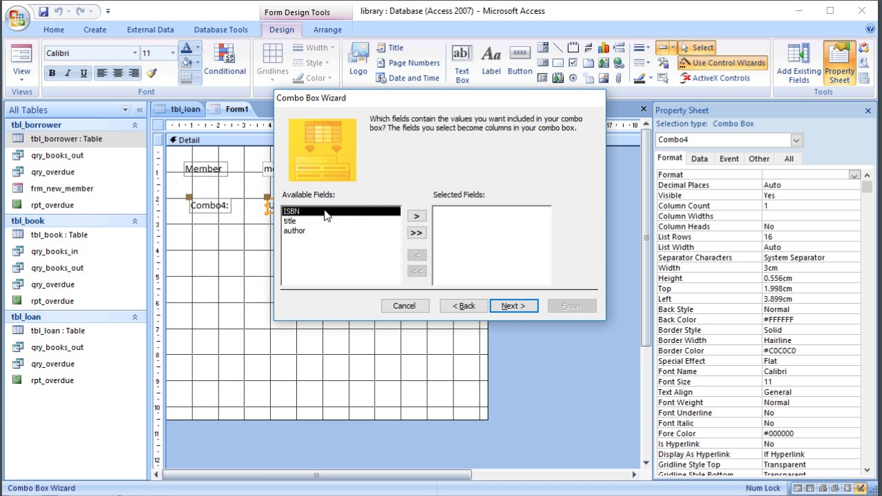Toggle Italic formatting
The height and width of the screenshot is (496, 882).
[x=68, y=73]
